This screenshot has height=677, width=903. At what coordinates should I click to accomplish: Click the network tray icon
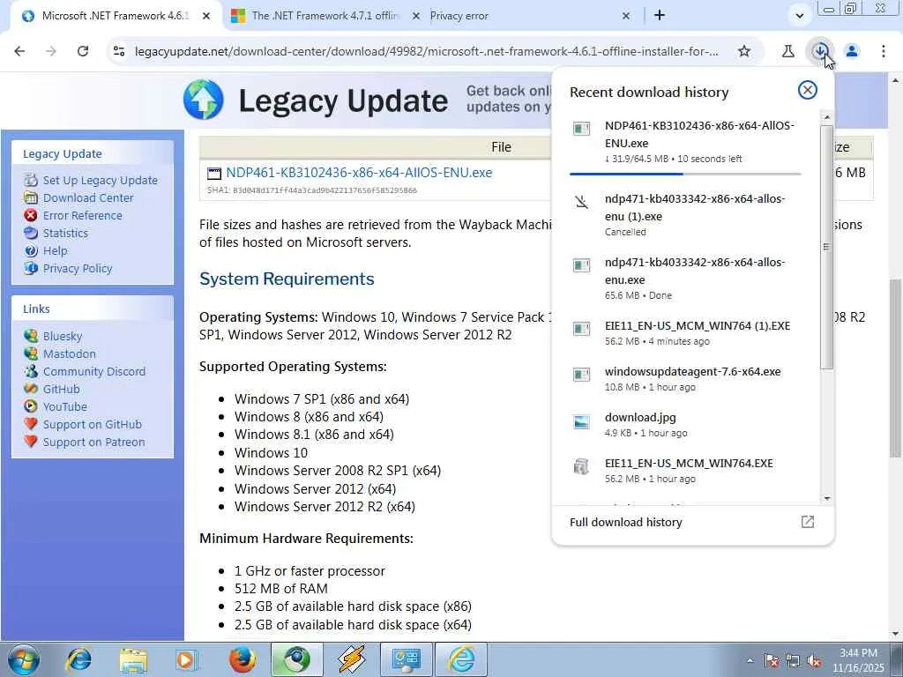(x=793, y=661)
